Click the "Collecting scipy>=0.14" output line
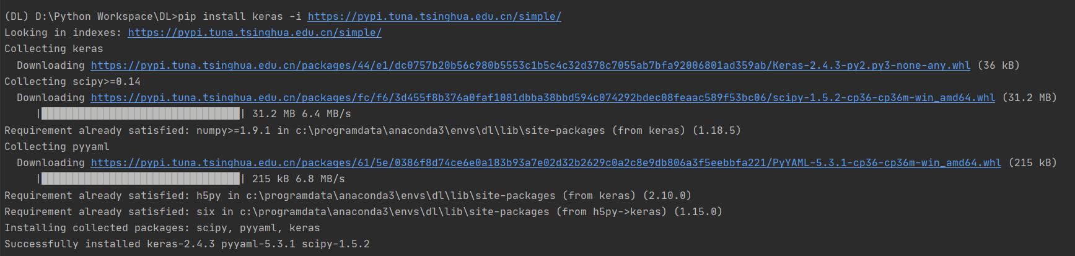Viewport: 1075px width, 256px height. tap(72, 82)
